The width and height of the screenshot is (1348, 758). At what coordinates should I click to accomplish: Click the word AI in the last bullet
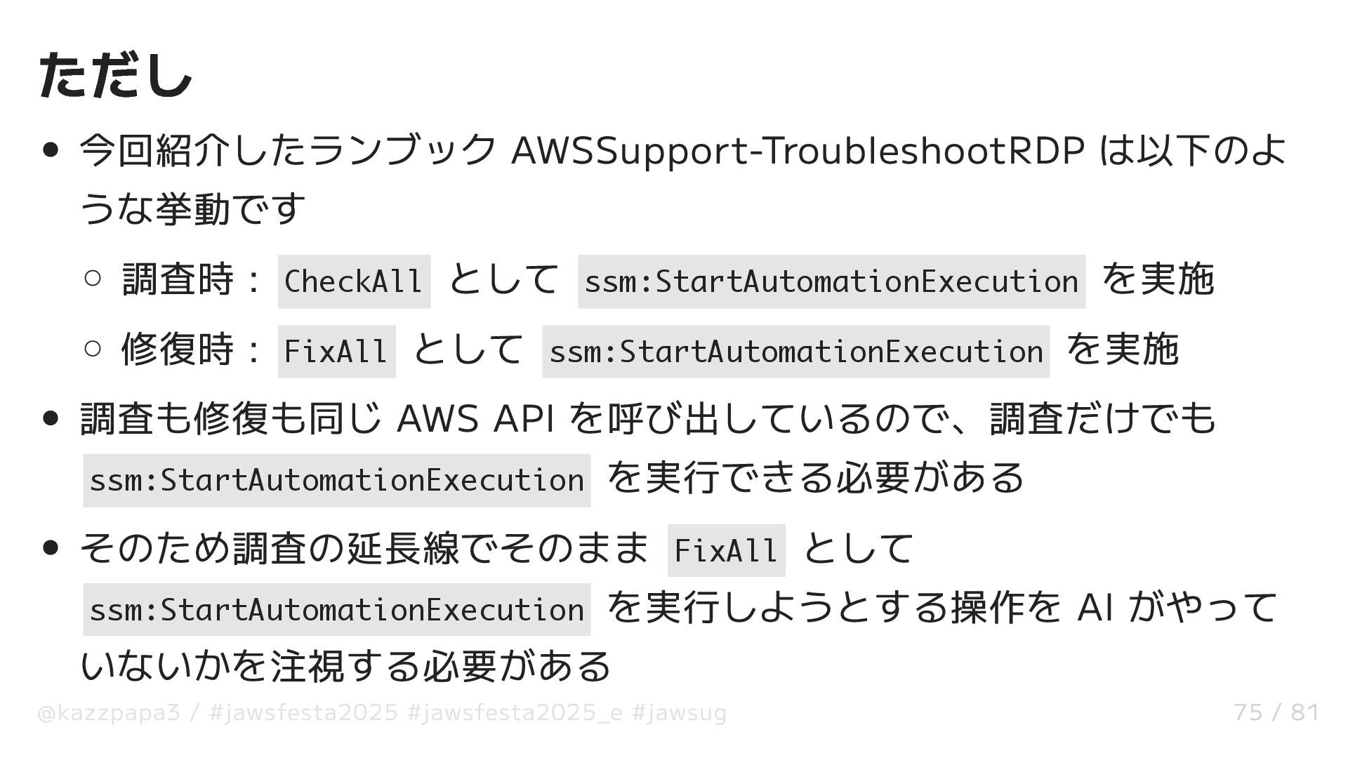[x=1095, y=608]
